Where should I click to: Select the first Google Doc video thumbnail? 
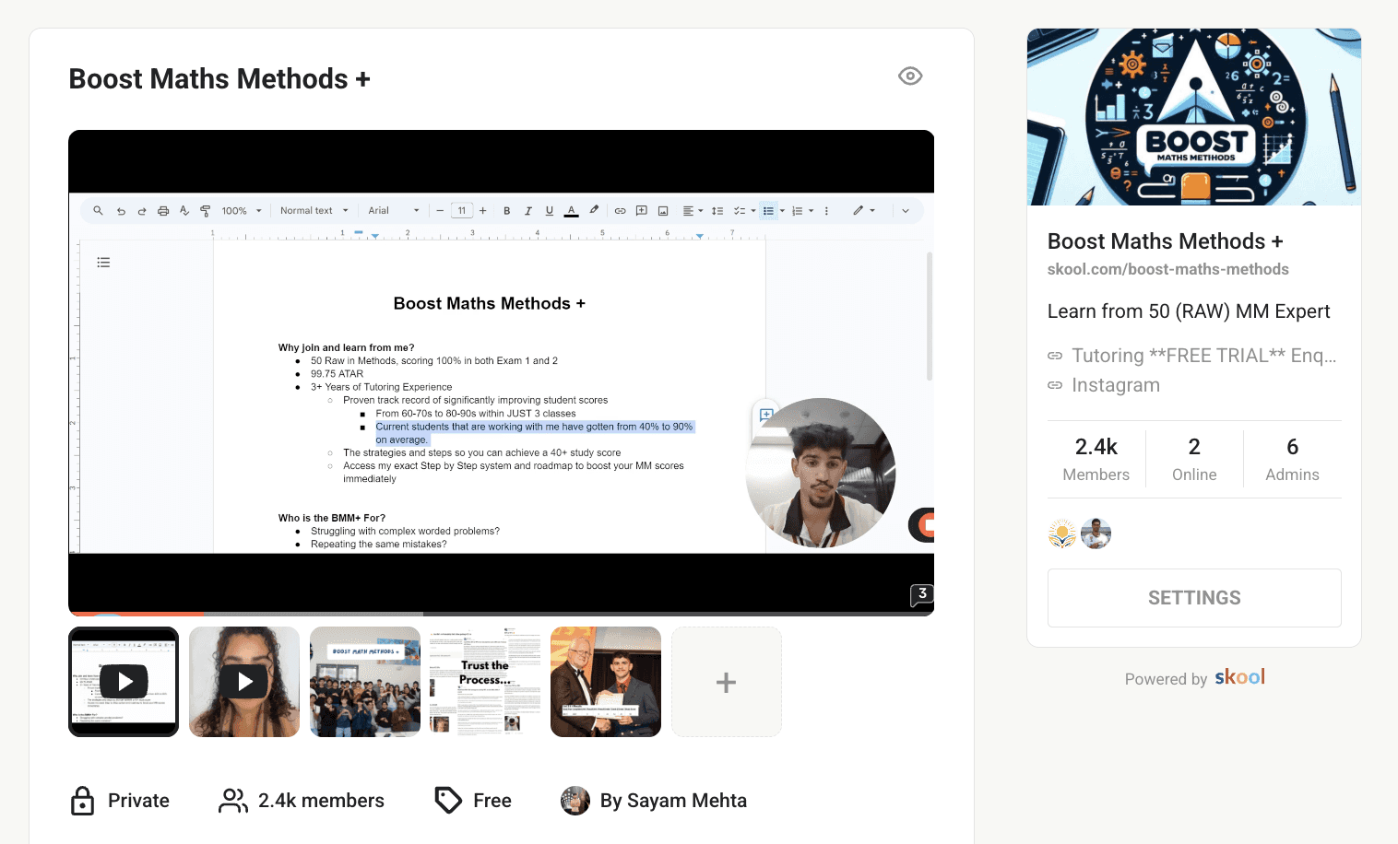124,682
